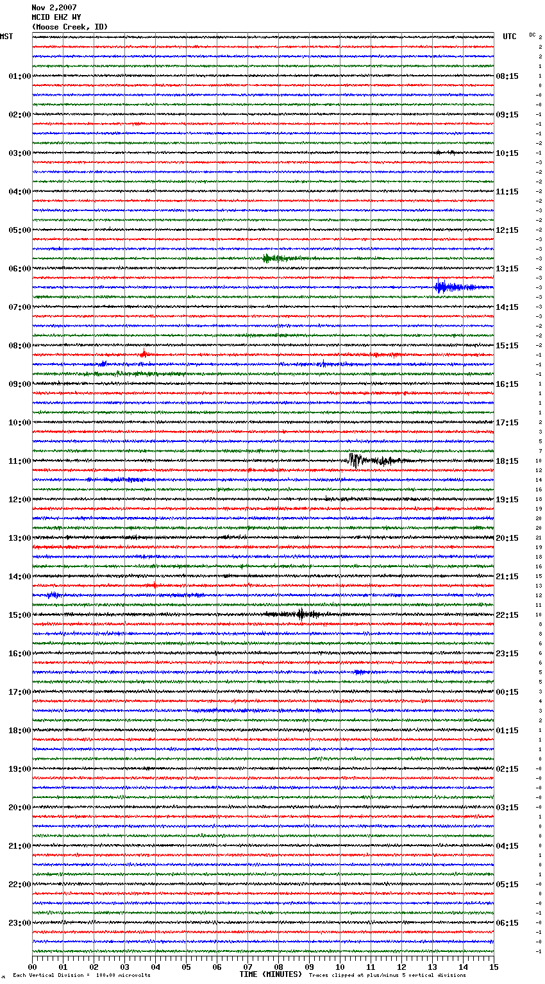The width and height of the screenshot is (545, 984).
Task: Click the 17:00 MST time label
Action: (19, 692)
